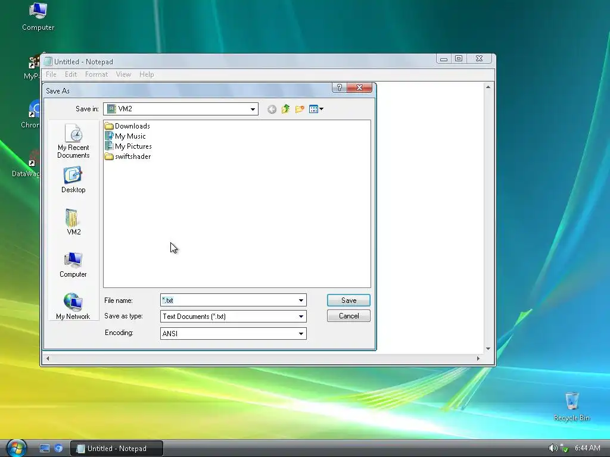The height and width of the screenshot is (457, 610).
Task: Select Computer in the Save As places bar
Action: [x=73, y=265]
